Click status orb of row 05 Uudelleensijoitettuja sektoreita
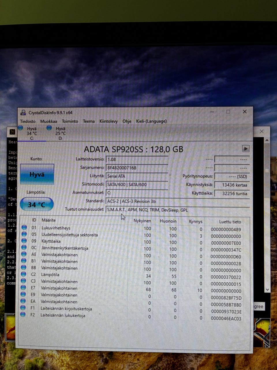The image size is (277, 370). pyautogui.click(x=24, y=234)
